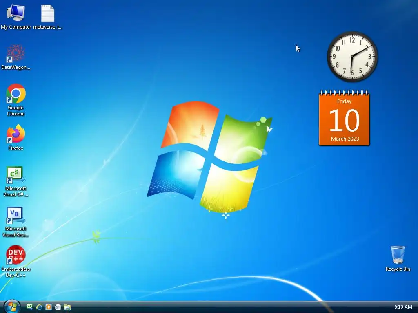Launch Internet Explorer from the taskbar
418x313 pixels.
coord(39,307)
